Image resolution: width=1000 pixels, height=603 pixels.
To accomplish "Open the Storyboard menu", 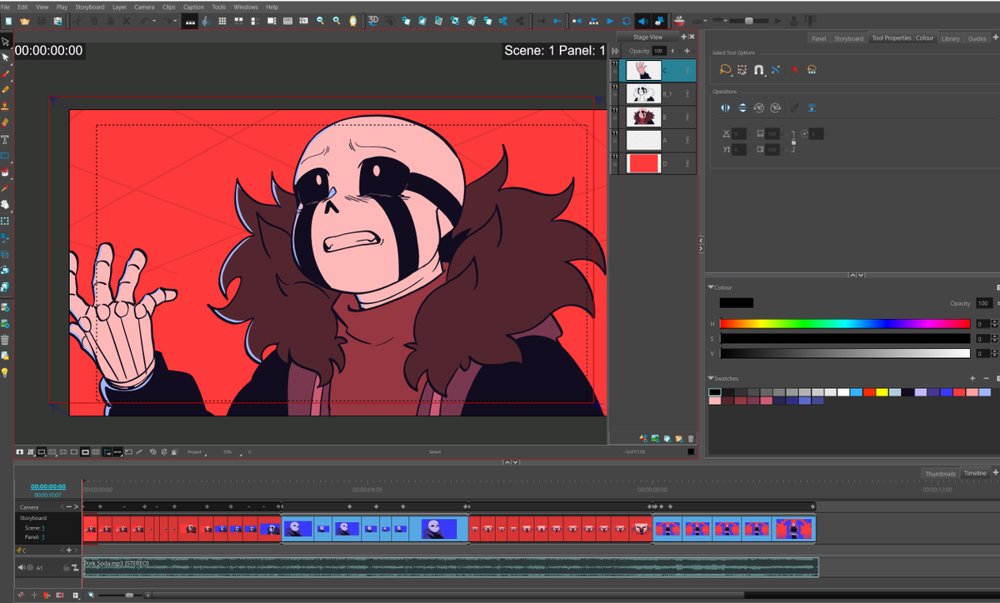I will pyautogui.click(x=90, y=7).
